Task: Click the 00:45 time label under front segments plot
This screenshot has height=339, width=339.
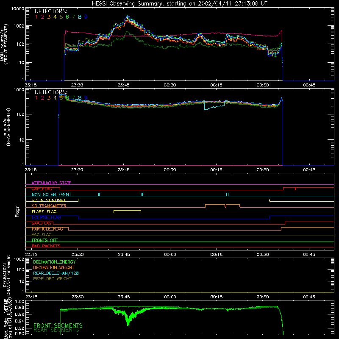Action: pos(309,85)
